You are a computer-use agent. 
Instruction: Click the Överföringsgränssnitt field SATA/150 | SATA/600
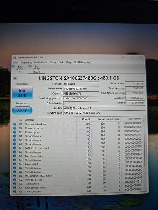81,98
